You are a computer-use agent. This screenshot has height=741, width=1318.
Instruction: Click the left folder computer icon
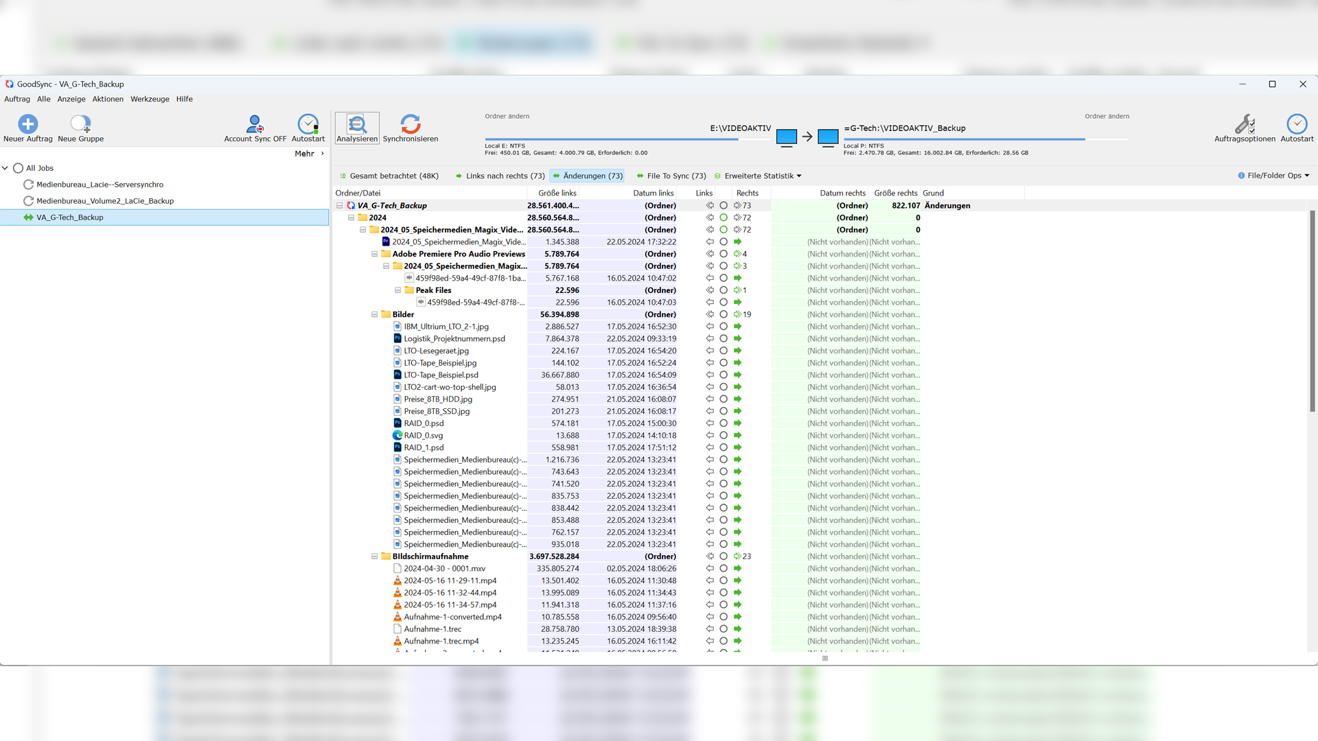pyautogui.click(x=786, y=137)
